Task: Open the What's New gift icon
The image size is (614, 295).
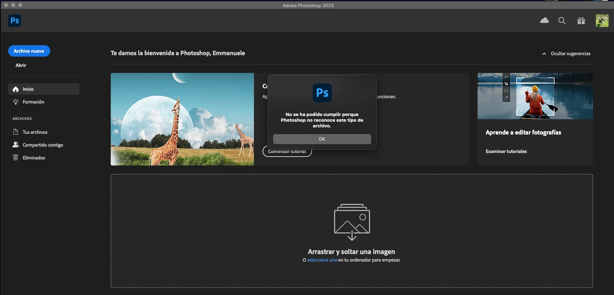Action: coord(581,21)
